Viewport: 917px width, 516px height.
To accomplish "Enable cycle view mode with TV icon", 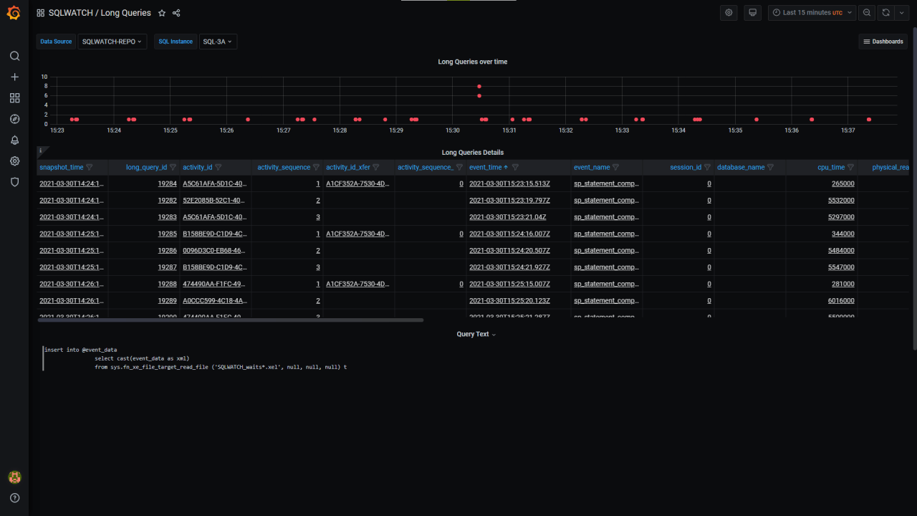I will point(752,12).
